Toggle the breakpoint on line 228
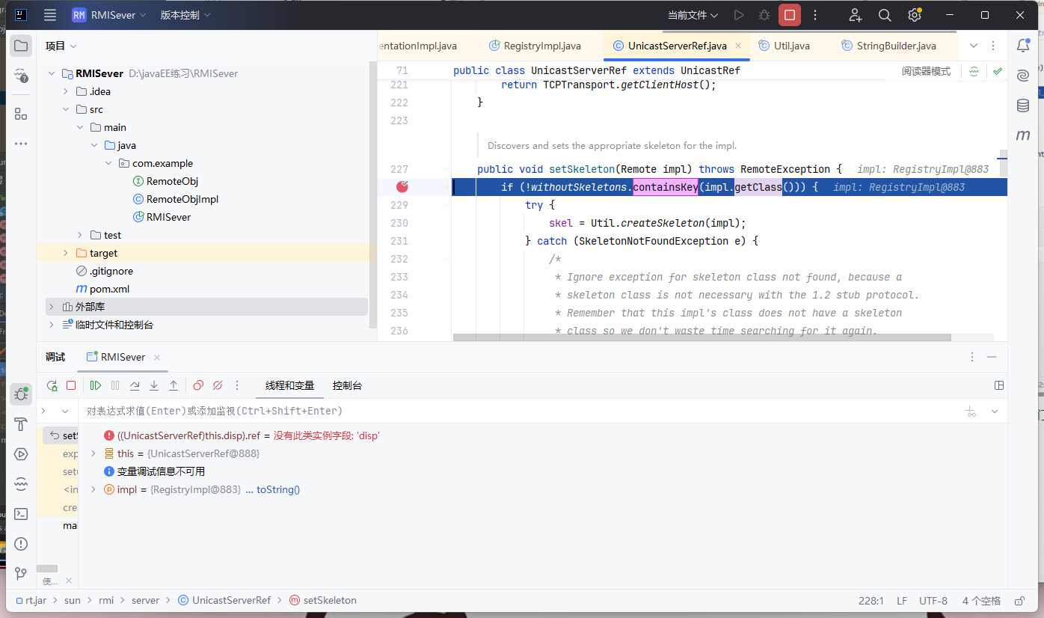The width and height of the screenshot is (1044, 618). point(402,187)
